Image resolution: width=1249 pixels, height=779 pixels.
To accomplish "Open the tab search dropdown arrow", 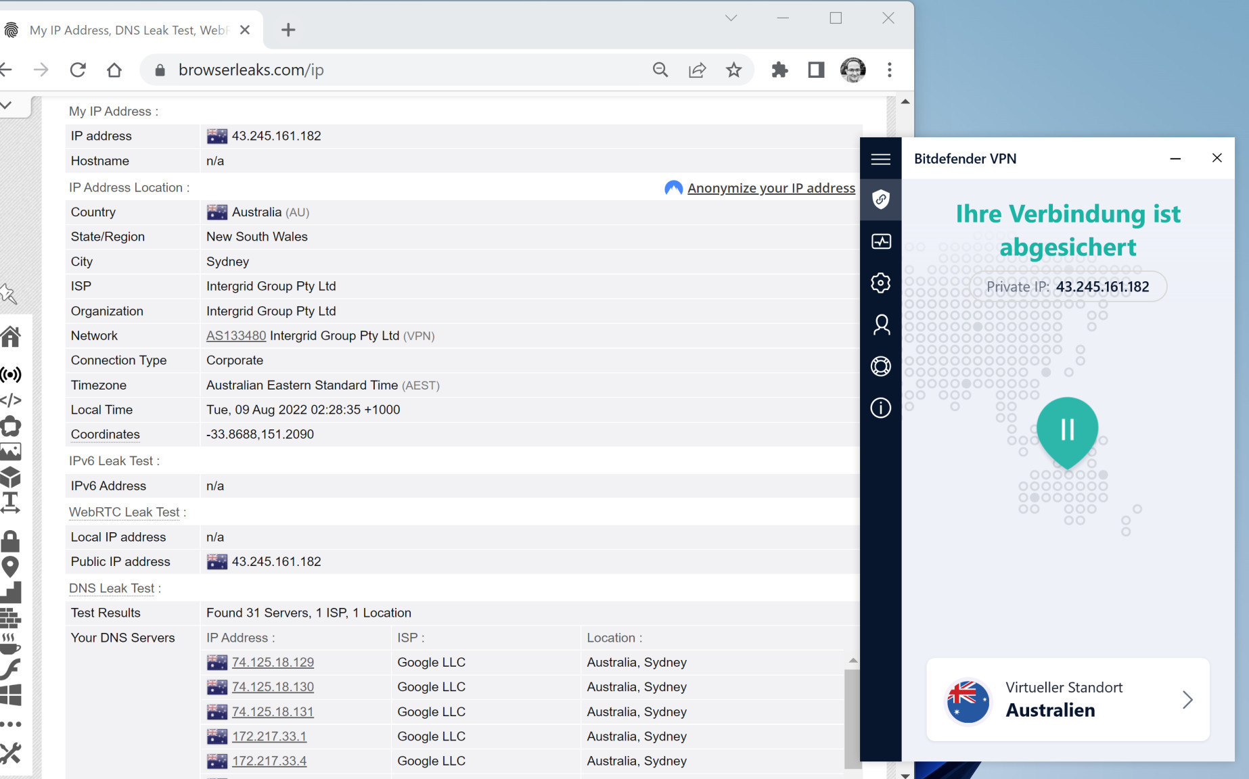I will (x=731, y=18).
